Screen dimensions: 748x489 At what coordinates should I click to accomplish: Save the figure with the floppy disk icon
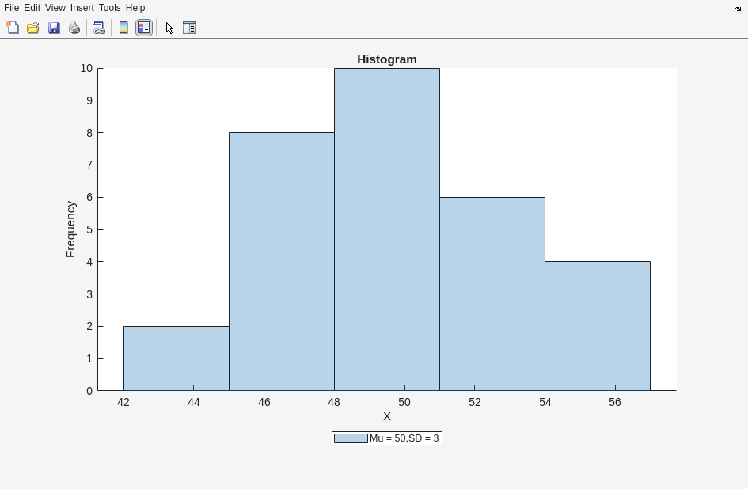(54, 28)
